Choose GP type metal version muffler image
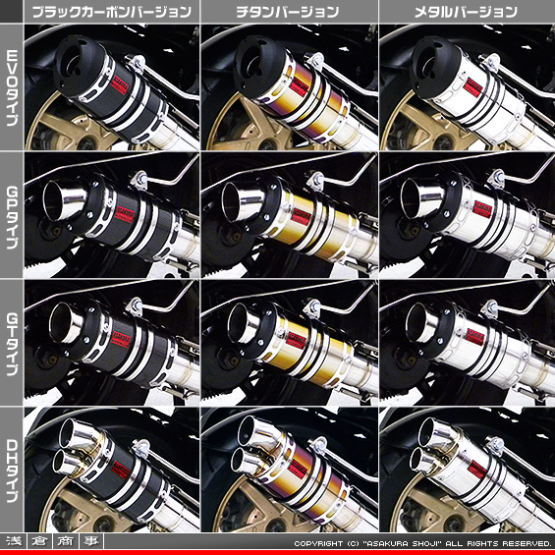This screenshot has height=555, width=555. click(468, 215)
